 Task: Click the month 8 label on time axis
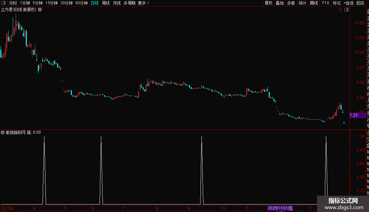pos(157,208)
